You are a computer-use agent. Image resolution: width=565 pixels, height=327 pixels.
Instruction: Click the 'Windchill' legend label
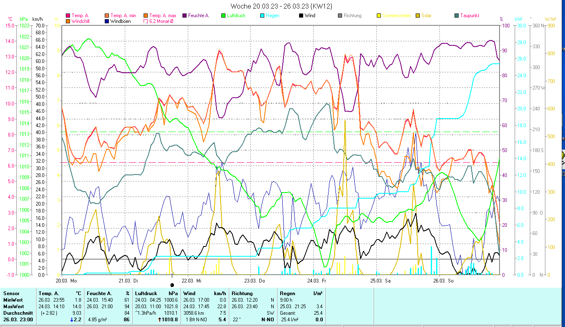(x=81, y=21)
